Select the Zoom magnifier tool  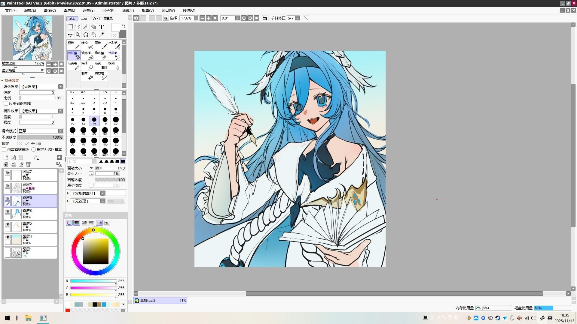click(78, 35)
